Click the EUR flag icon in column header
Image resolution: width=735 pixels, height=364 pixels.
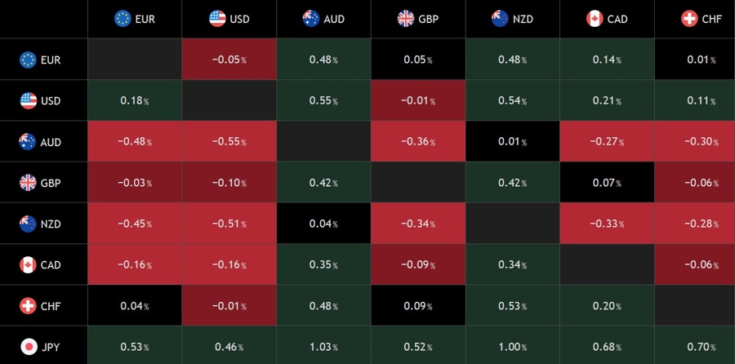tap(122, 18)
